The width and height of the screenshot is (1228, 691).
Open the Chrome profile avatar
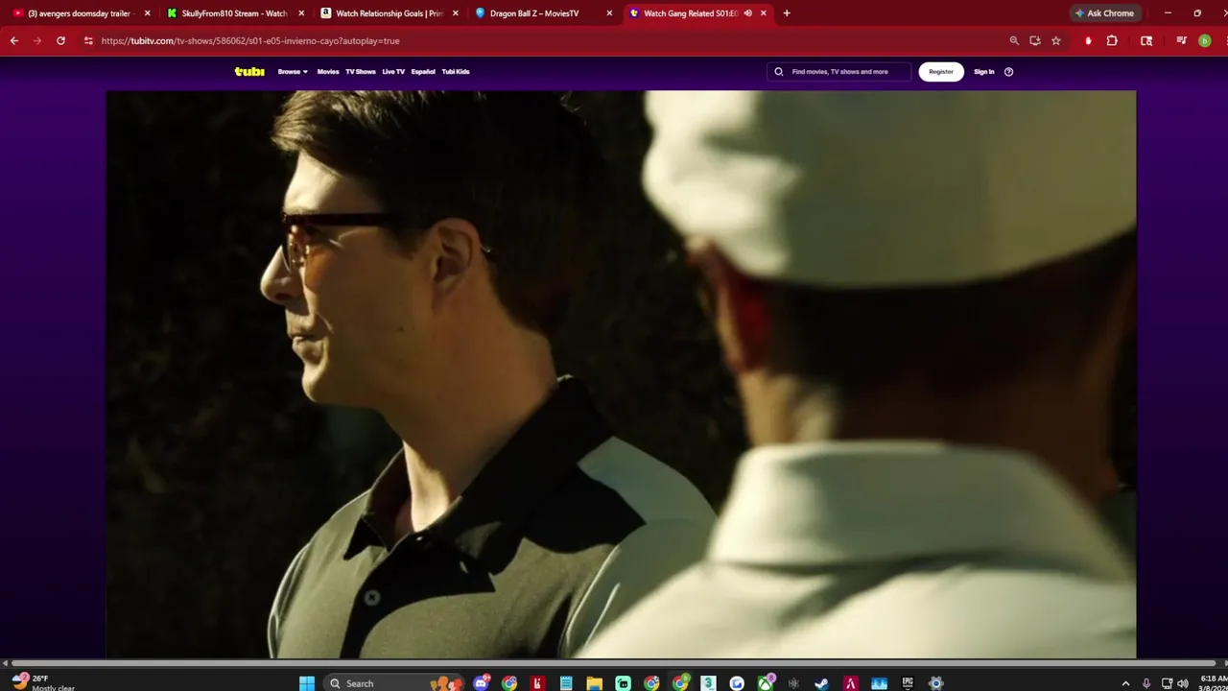click(x=1205, y=41)
